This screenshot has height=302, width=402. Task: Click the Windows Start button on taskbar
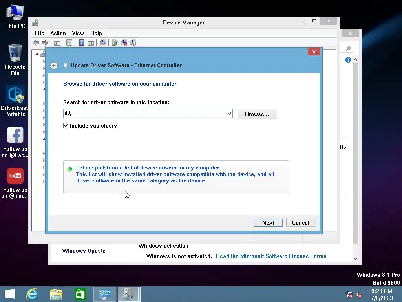pos(10,294)
